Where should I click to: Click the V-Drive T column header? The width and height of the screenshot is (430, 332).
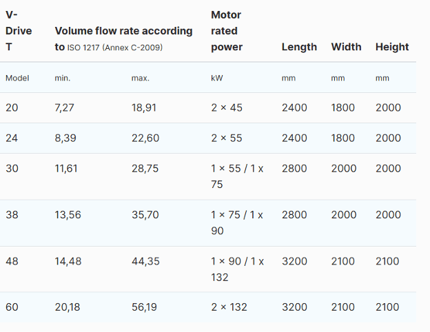tap(19, 31)
